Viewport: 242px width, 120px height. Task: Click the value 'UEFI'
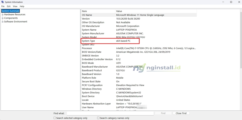pyautogui.click(x=119, y=63)
